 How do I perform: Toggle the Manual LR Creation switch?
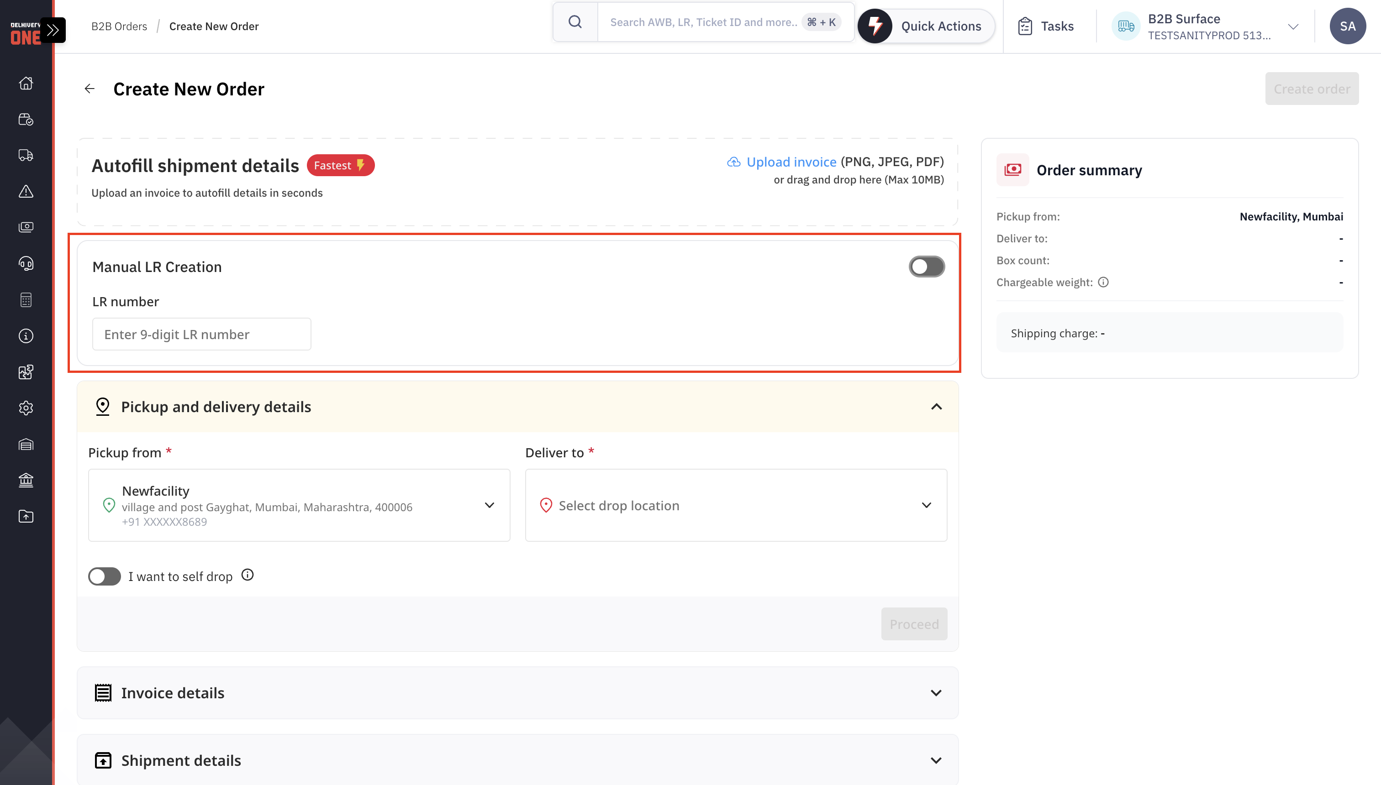click(926, 267)
